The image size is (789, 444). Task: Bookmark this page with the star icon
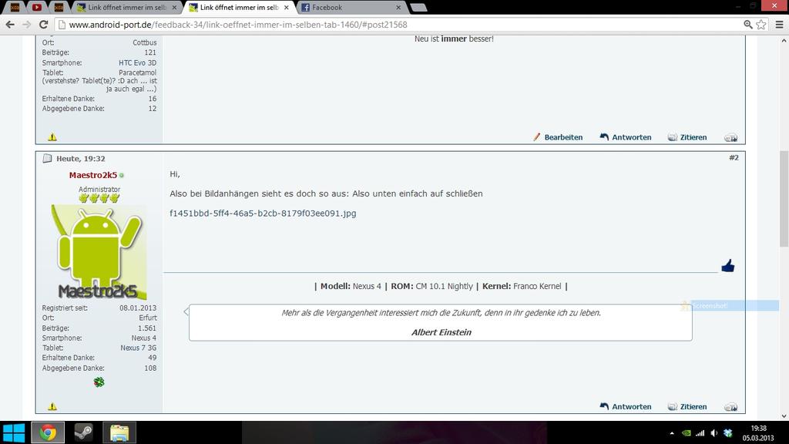click(x=761, y=25)
